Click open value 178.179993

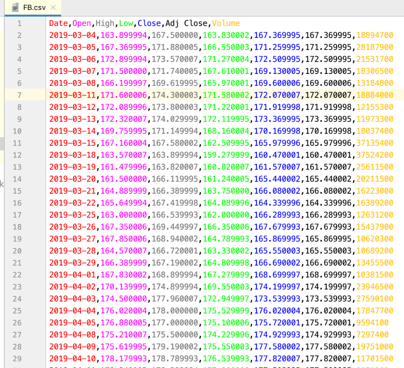[x=123, y=359]
